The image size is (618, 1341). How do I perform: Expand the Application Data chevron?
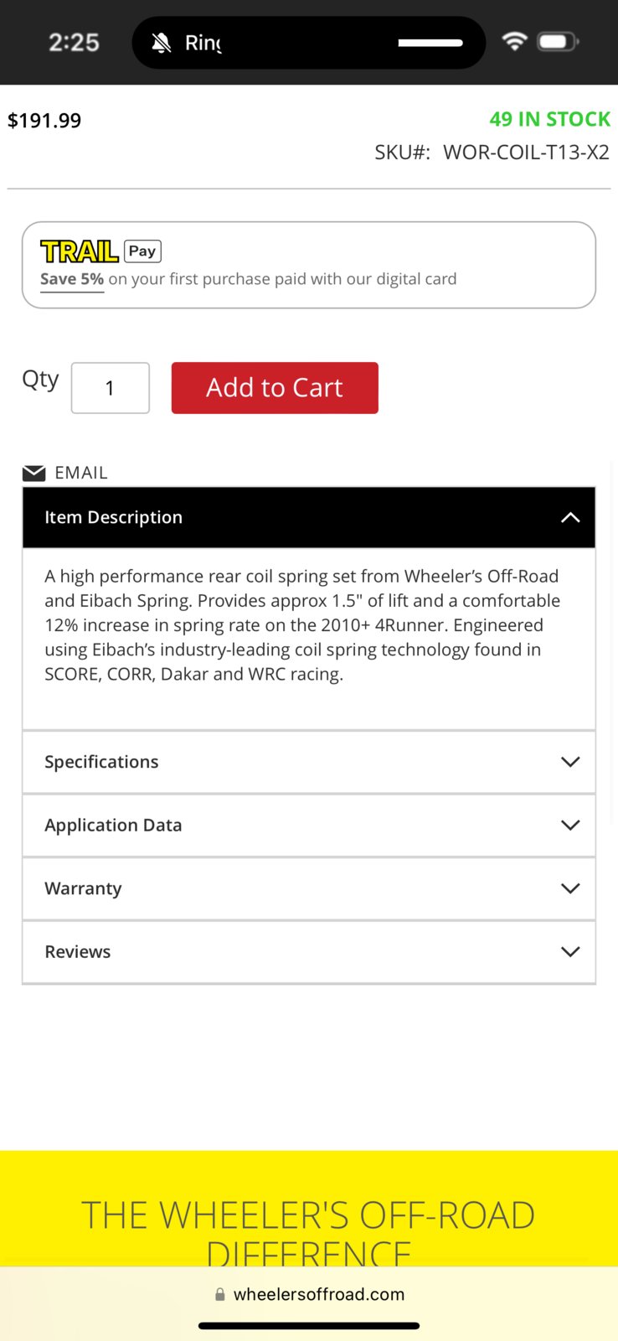click(570, 826)
